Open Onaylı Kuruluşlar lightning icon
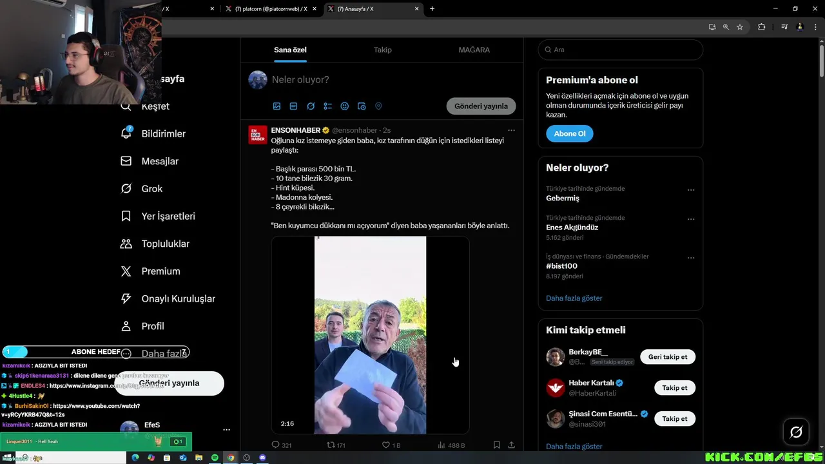 pyautogui.click(x=126, y=299)
